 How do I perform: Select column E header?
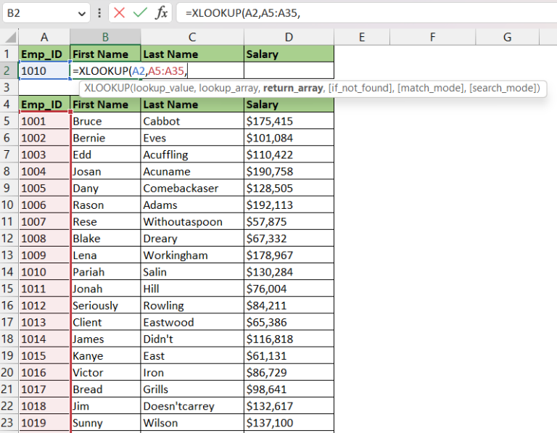click(x=362, y=37)
